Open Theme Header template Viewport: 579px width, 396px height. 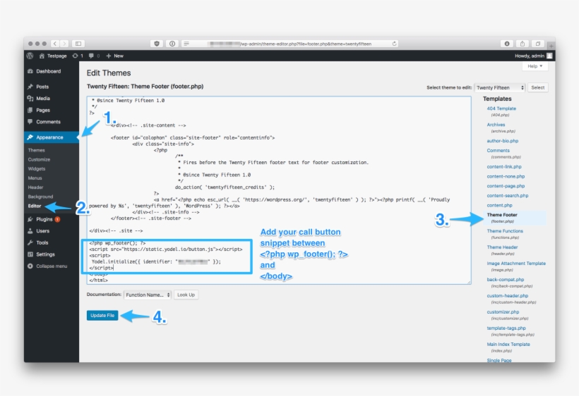click(x=502, y=247)
